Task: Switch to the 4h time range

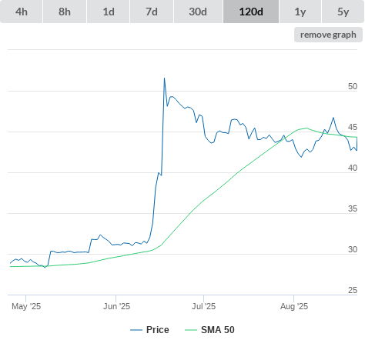Action: coord(22,12)
